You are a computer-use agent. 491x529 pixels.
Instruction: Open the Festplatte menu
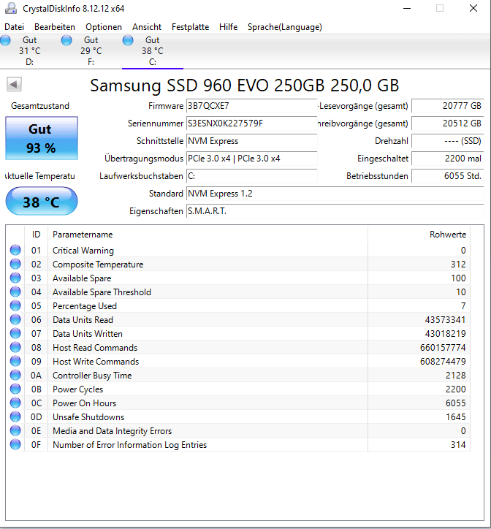[x=190, y=27]
